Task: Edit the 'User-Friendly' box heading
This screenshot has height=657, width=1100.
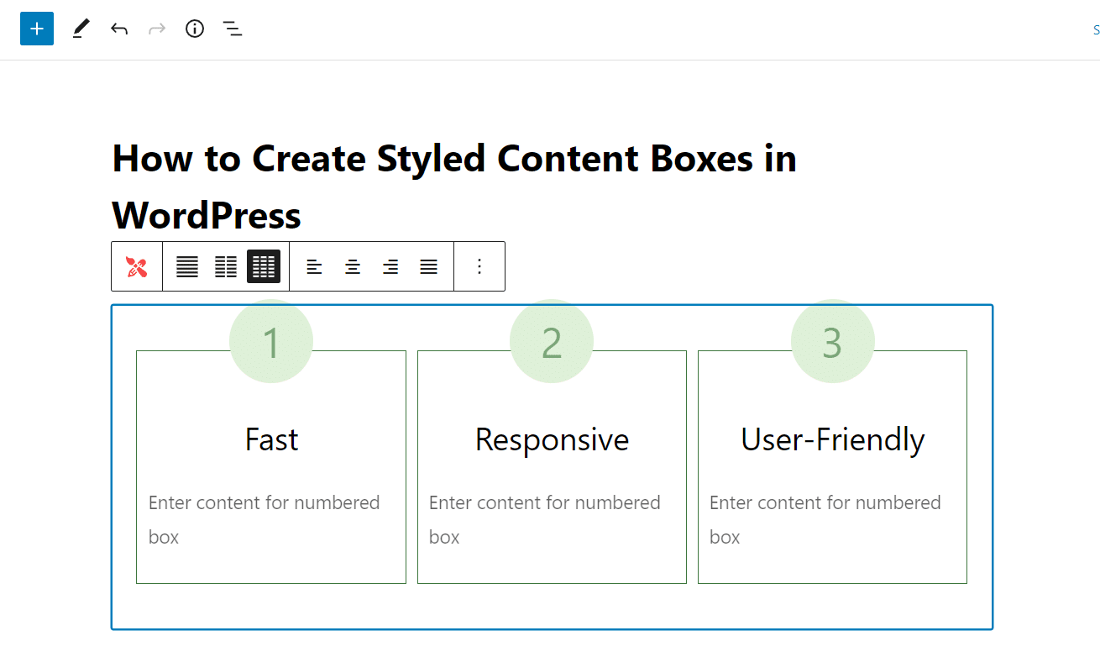Action: click(832, 440)
